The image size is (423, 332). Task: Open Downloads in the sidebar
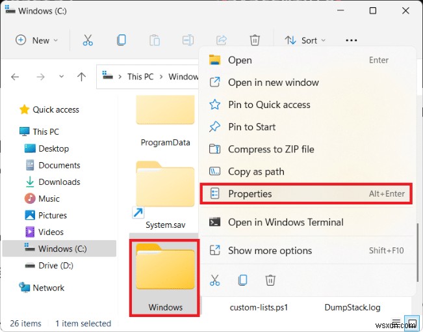[x=53, y=182]
